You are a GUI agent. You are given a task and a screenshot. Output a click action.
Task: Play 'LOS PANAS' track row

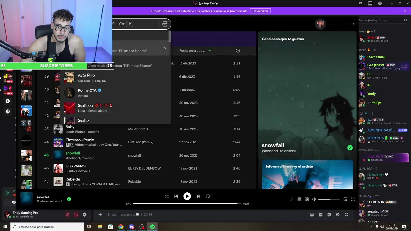pos(146,168)
